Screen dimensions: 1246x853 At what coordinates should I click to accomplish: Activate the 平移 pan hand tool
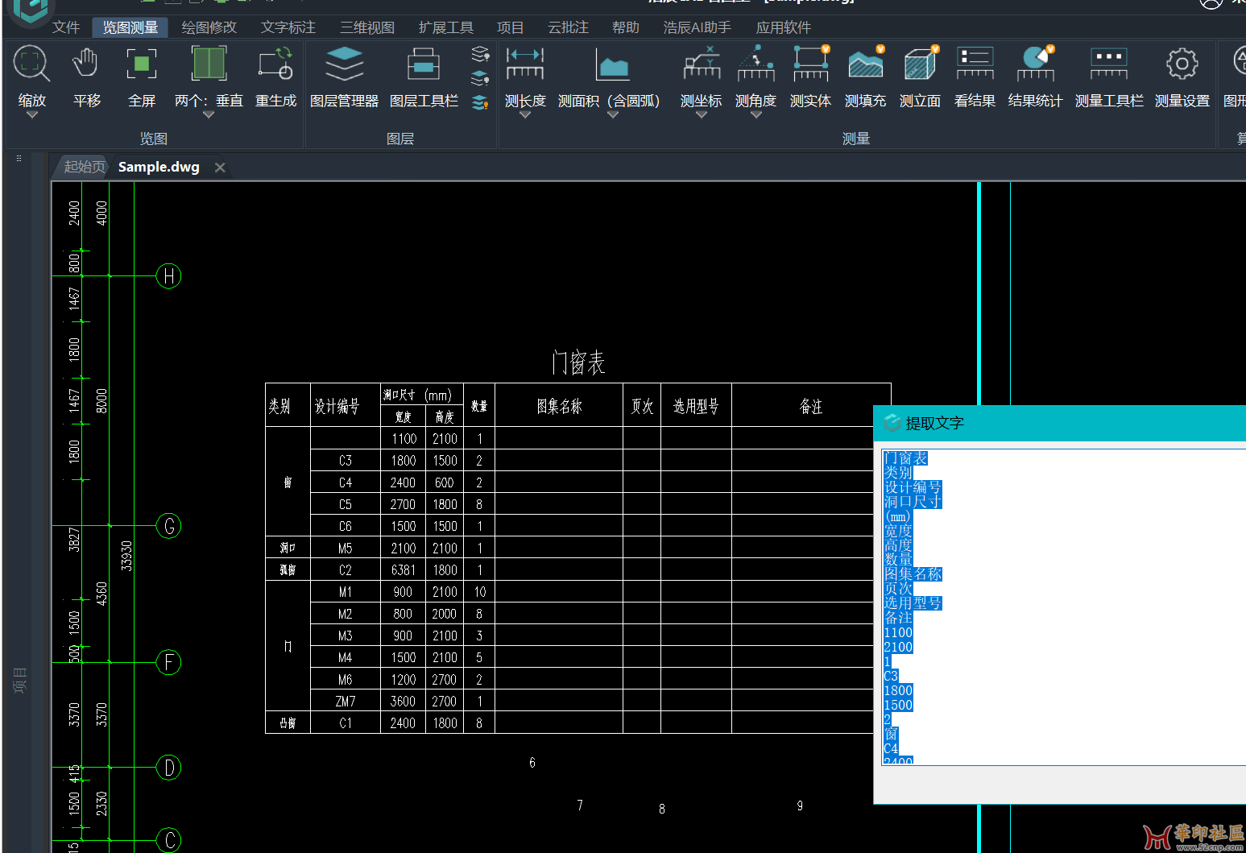coord(86,64)
